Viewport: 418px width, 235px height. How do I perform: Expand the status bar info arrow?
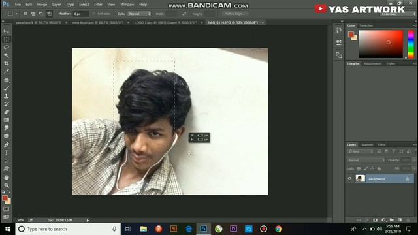coord(88,220)
